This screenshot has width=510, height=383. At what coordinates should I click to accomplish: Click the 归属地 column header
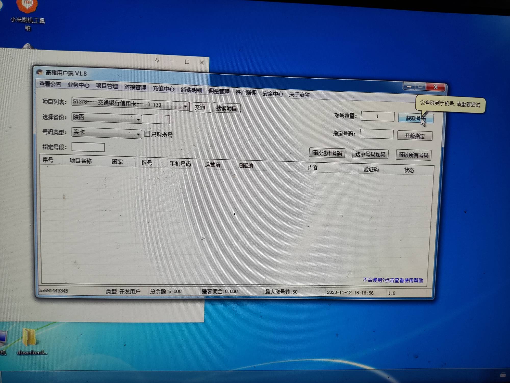[x=245, y=166]
